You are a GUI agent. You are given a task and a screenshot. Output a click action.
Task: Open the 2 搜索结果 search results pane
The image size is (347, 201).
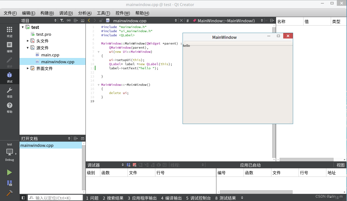113,198
